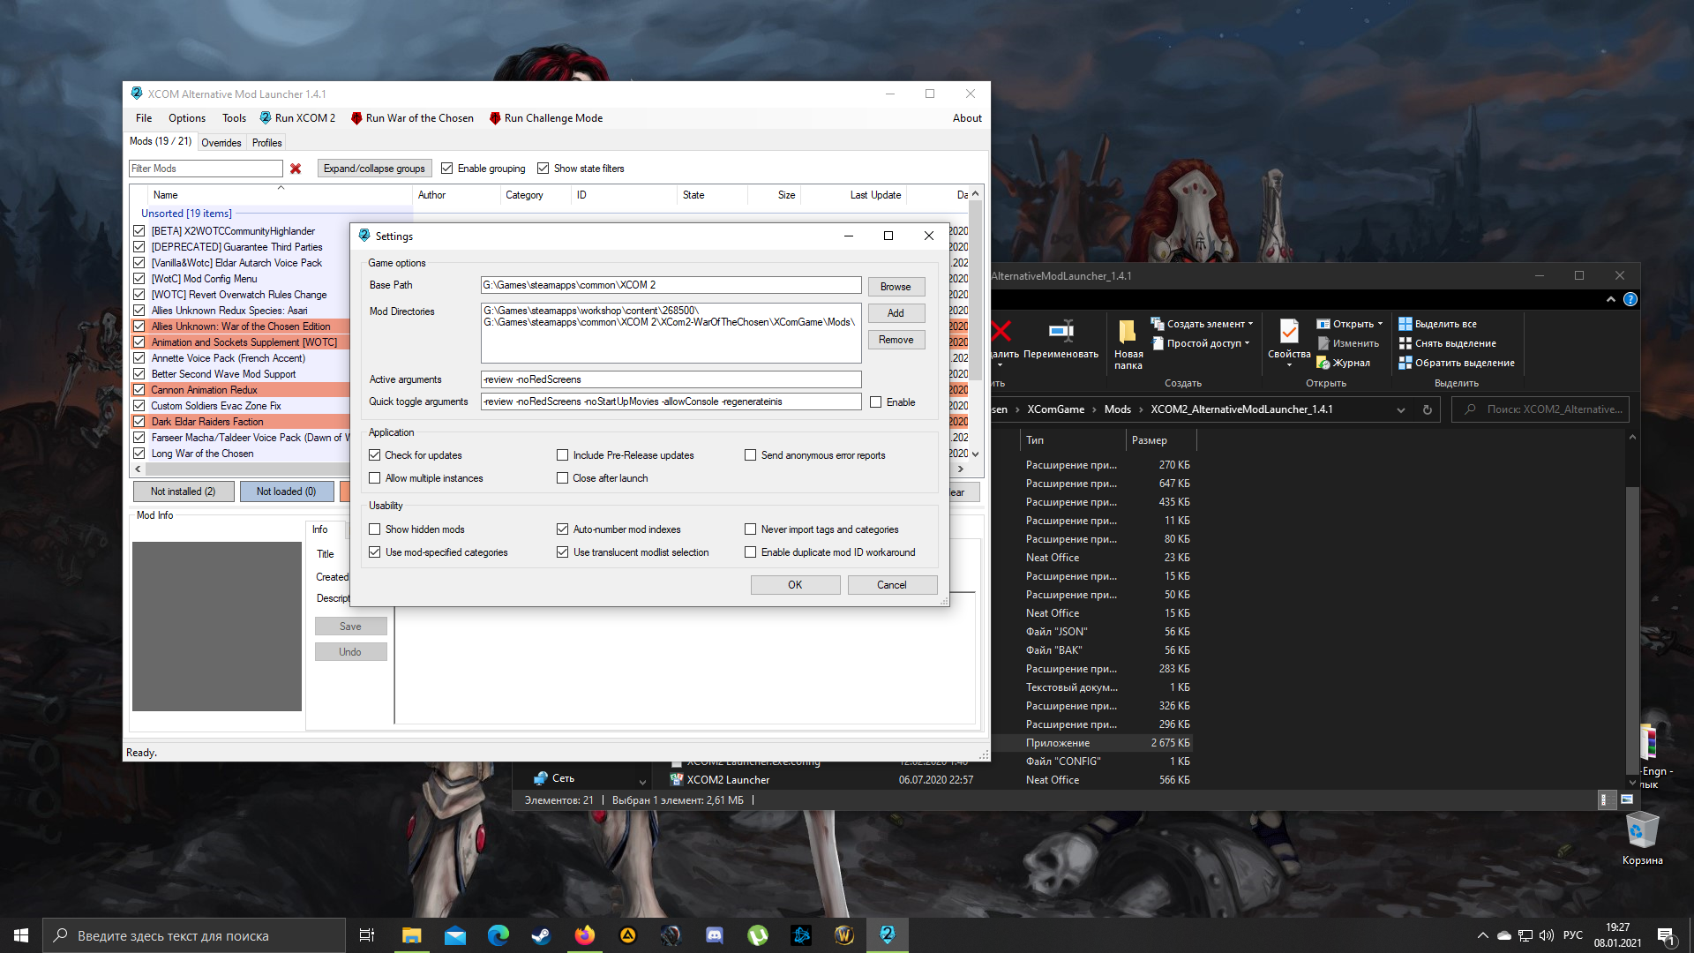The height and width of the screenshot is (953, 1694).
Task: Click the Run Challenge Mode icon
Action: point(495,118)
